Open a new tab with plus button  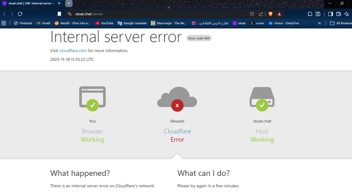pos(68,4)
